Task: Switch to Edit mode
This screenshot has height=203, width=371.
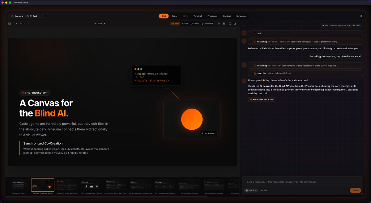Action: (x=185, y=23)
